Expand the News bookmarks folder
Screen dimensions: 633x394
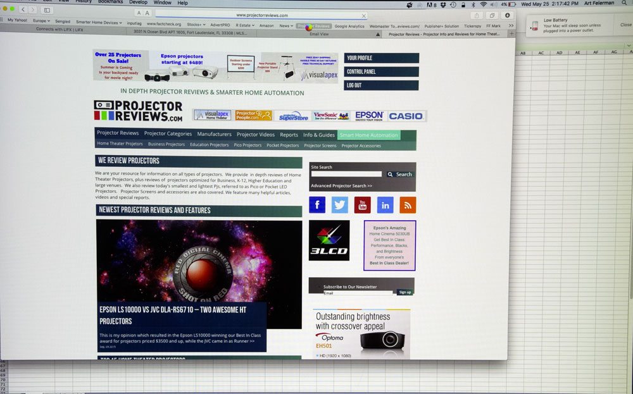tap(286, 25)
